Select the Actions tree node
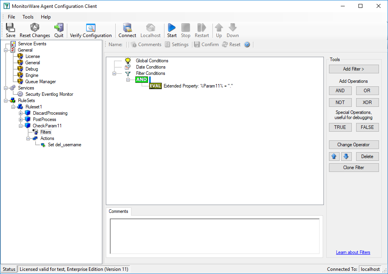Screen dimensions: 388x274 click(47, 138)
